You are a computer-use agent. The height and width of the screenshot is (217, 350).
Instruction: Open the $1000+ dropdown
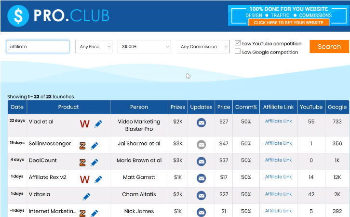point(145,47)
